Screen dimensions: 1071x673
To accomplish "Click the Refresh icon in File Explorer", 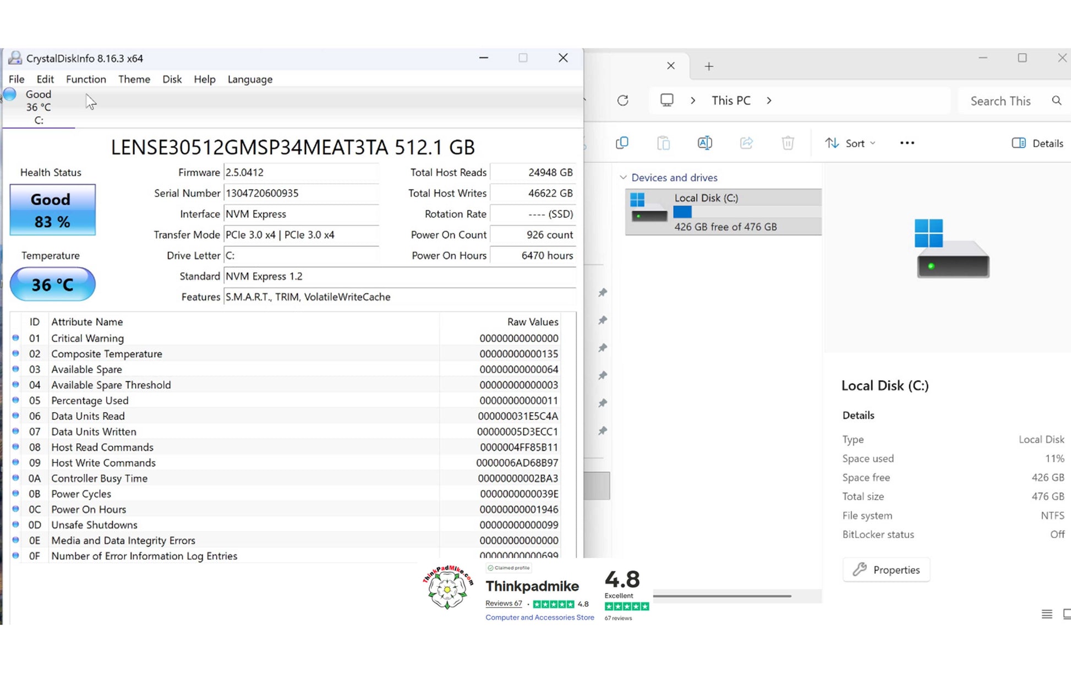I will [x=622, y=101].
